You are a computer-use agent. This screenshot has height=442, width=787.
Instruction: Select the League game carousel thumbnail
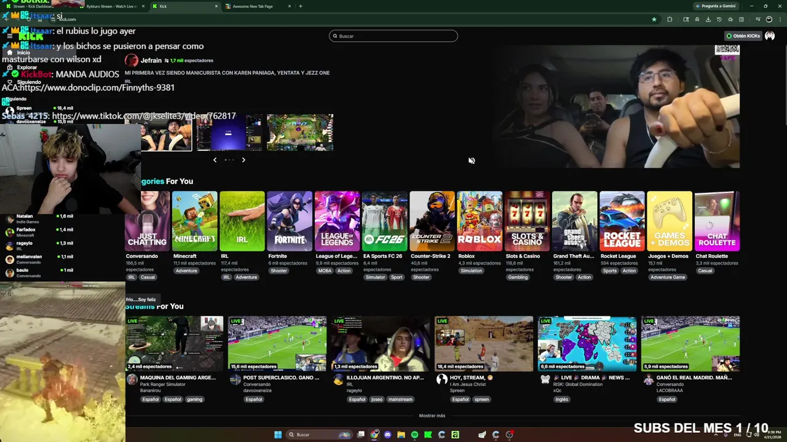click(300, 132)
